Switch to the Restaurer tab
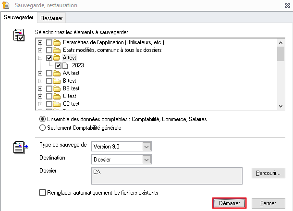 [x=51, y=18]
